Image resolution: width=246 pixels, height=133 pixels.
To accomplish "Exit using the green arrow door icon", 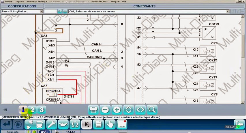I will point(239,124).
